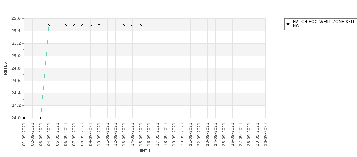Screen dimensions: 357x157
Task: Click the 24.2 y-axis label
Action: 16,105
